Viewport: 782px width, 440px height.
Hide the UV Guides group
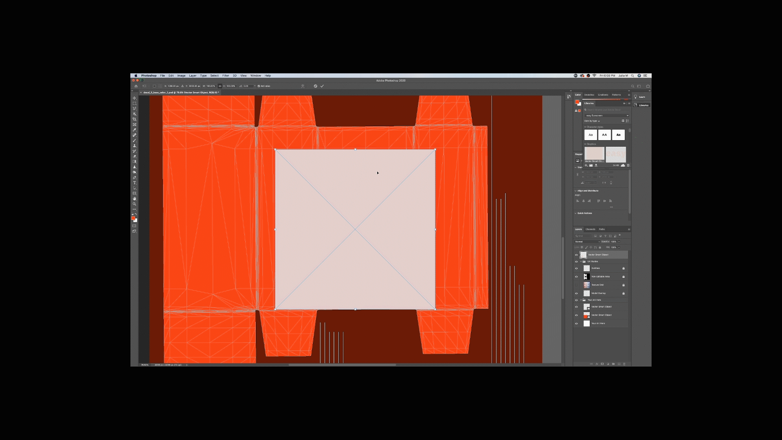[576, 262]
